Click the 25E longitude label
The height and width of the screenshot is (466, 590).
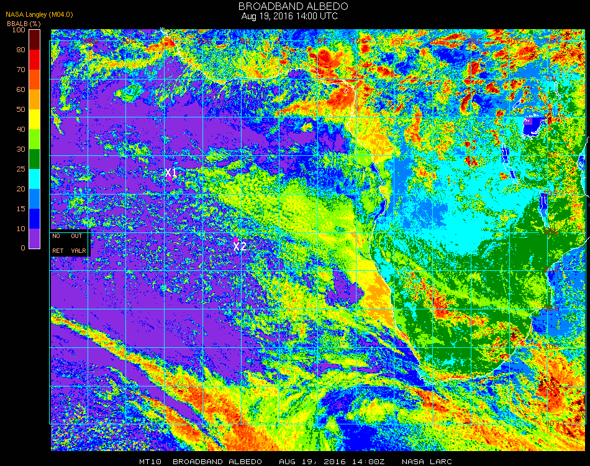click(474, 41)
